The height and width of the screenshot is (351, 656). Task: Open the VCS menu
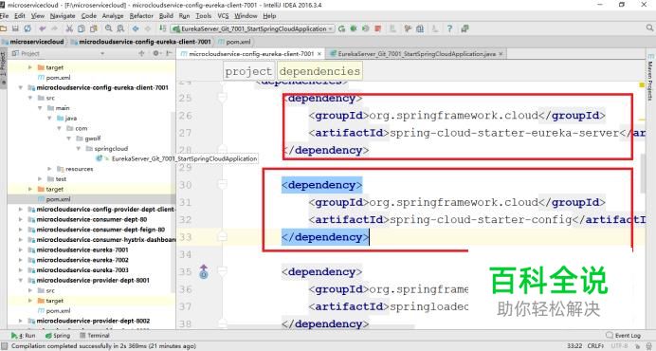click(223, 16)
